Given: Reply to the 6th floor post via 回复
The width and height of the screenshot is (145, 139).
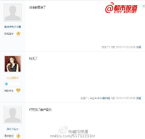Looking at the screenshot, I should point(139,98).
